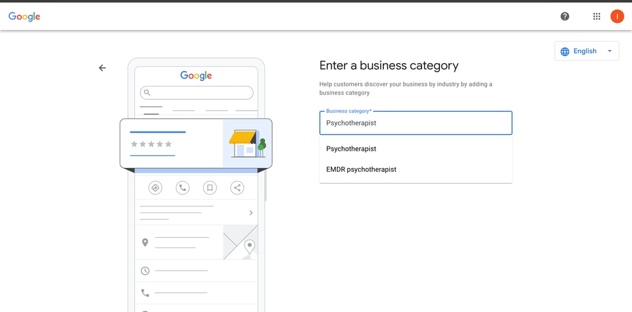
Task: Click the search magnifier in the mockup
Action: click(147, 93)
